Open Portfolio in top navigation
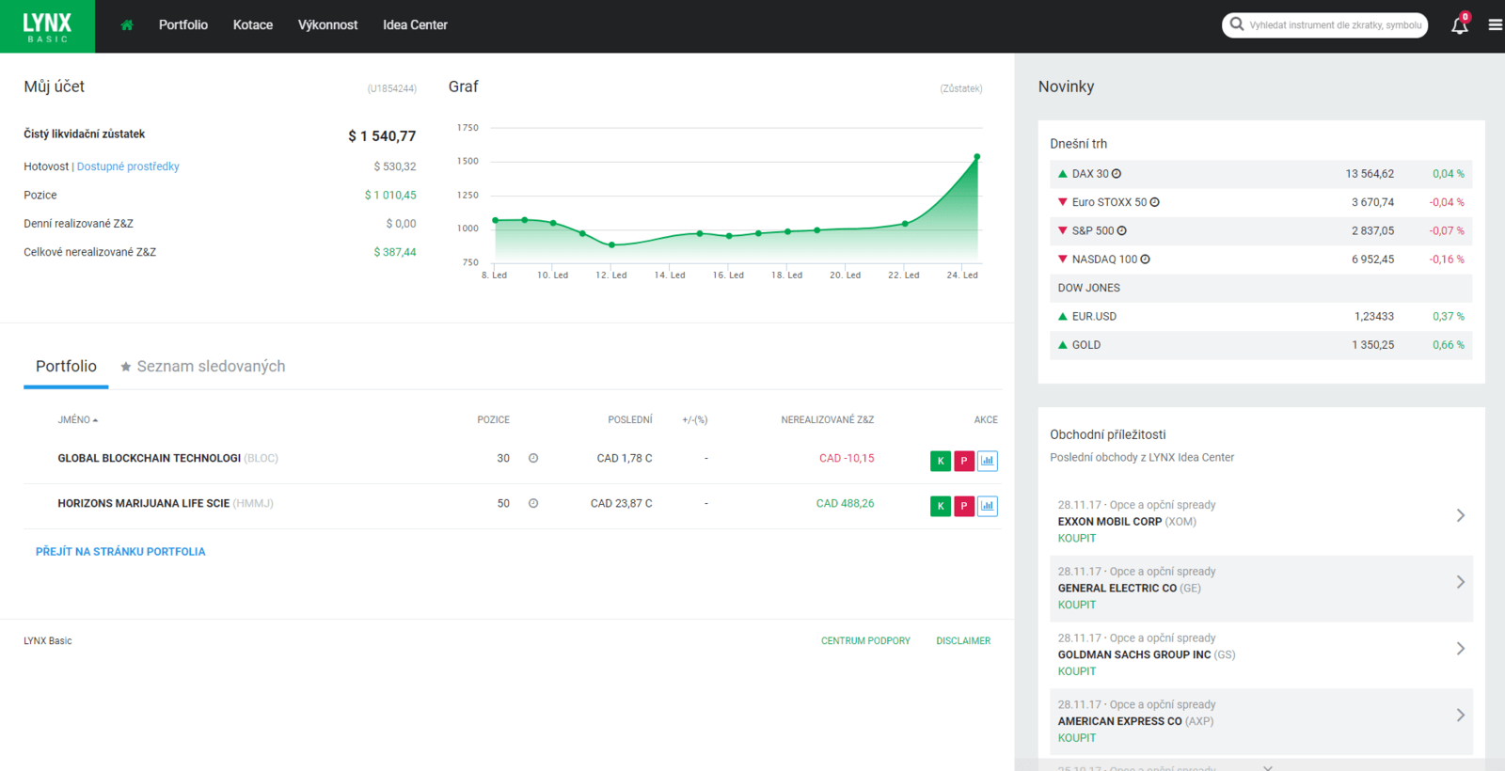Screen dimensions: 1505x771 tap(183, 25)
